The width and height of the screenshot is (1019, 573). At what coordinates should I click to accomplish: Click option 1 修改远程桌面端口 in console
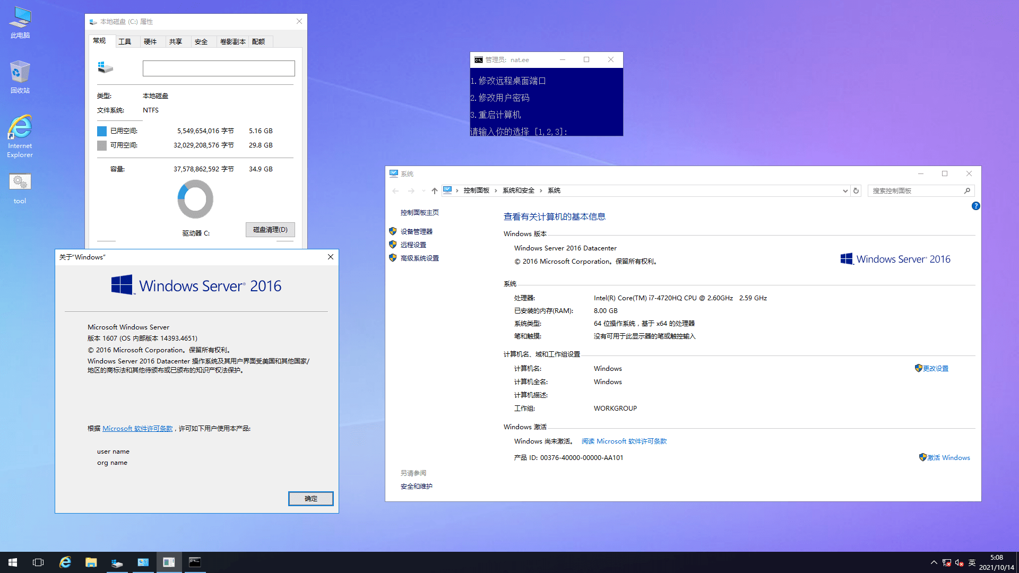point(508,81)
